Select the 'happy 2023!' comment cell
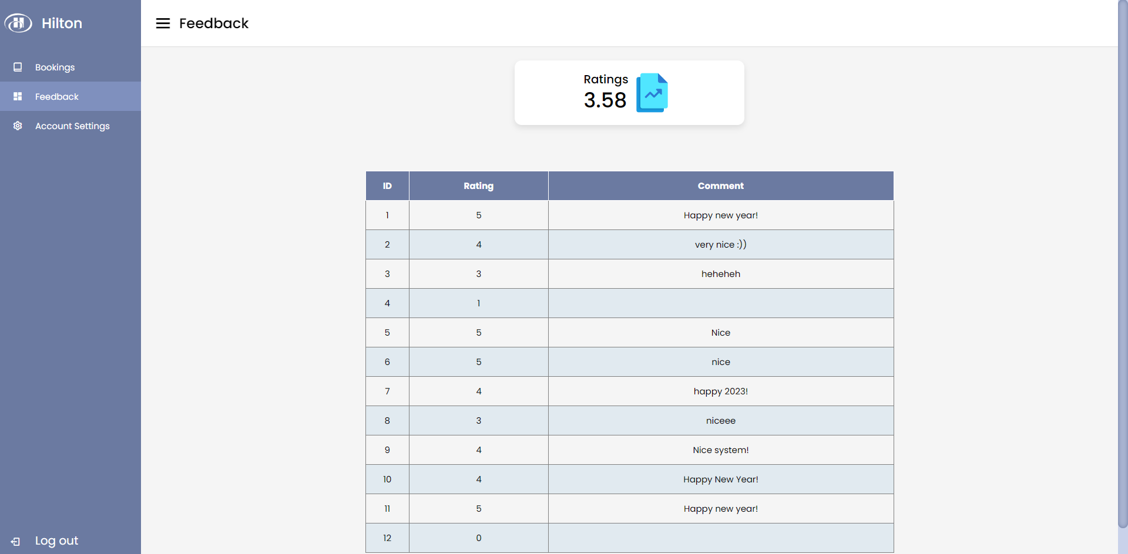The width and height of the screenshot is (1128, 554). [x=720, y=391]
